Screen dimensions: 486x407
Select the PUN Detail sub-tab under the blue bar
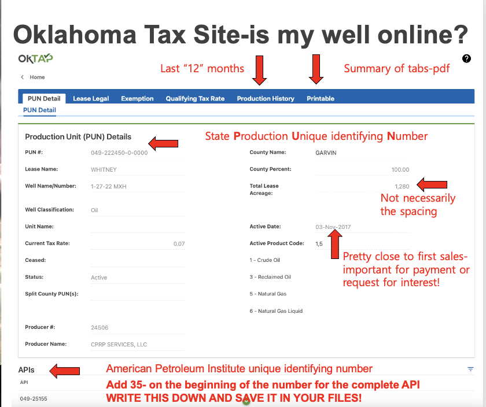click(39, 110)
